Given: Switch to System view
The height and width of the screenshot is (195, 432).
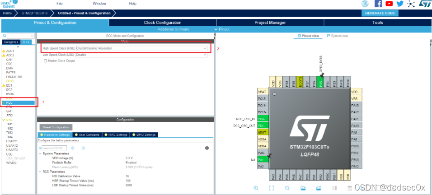Looking at the screenshot, I should pyautogui.click(x=337, y=36).
